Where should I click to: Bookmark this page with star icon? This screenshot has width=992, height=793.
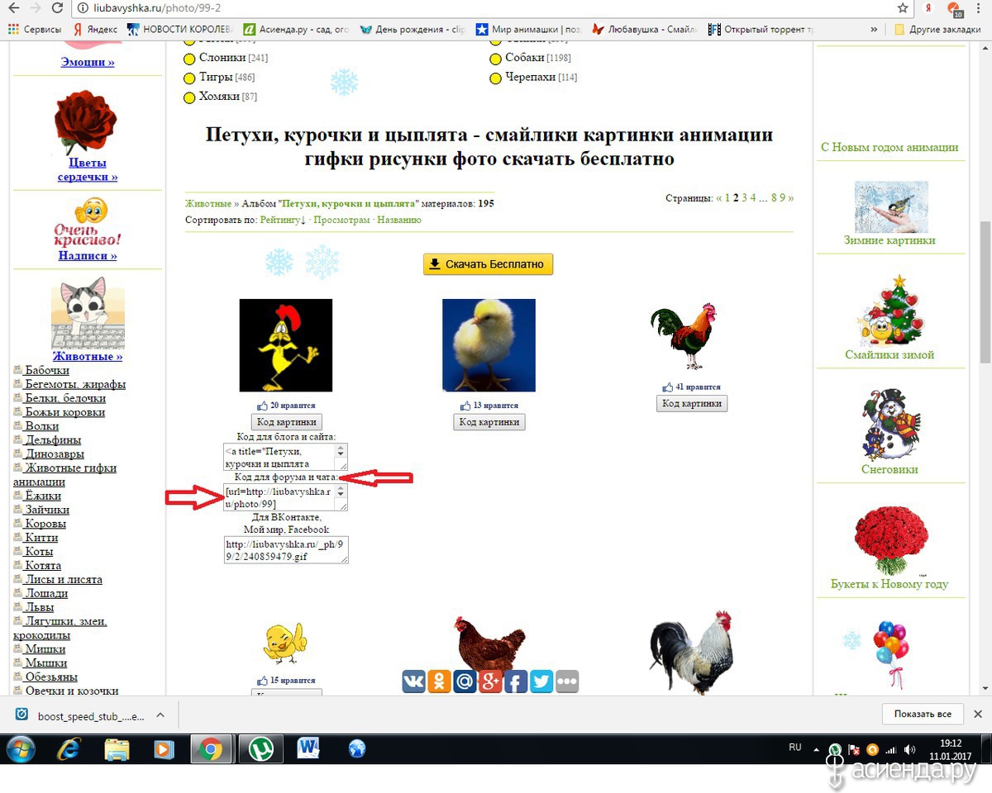click(903, 8)
